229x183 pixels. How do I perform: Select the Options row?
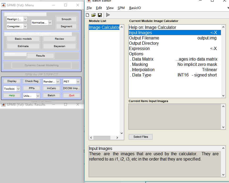[175, 54]
